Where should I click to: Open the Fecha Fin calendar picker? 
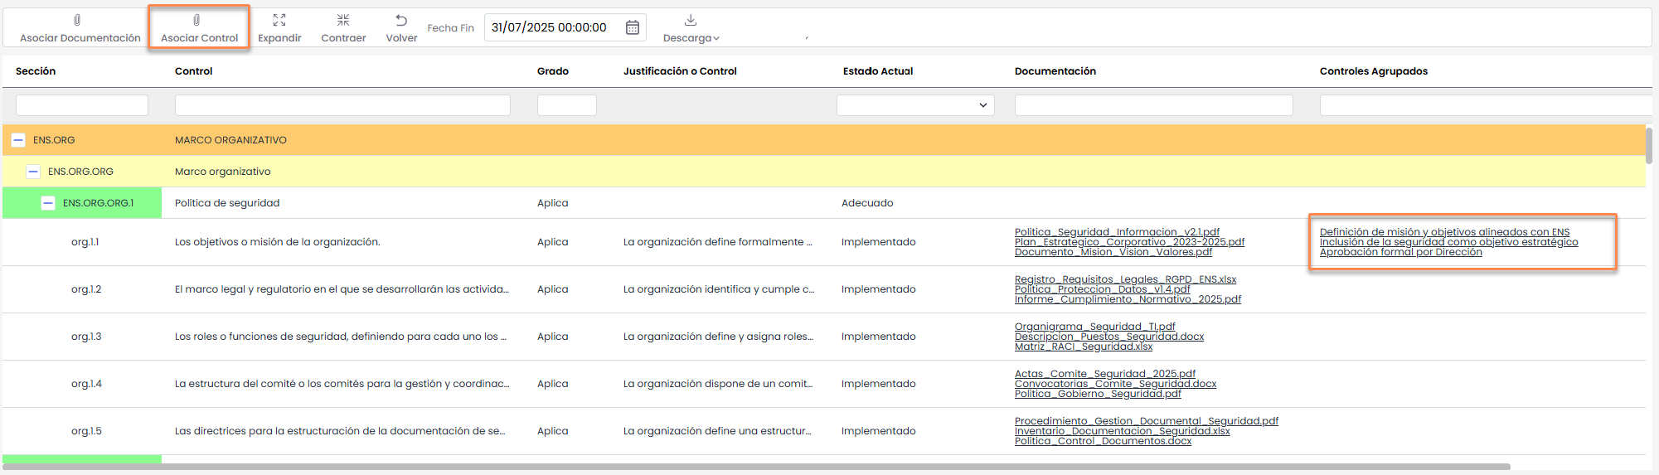[x=632, y=27]
